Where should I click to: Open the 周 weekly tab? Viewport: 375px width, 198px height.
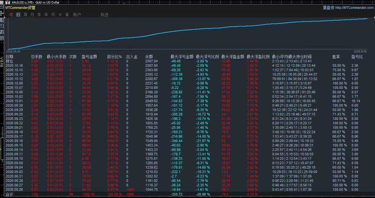point(25,15)
